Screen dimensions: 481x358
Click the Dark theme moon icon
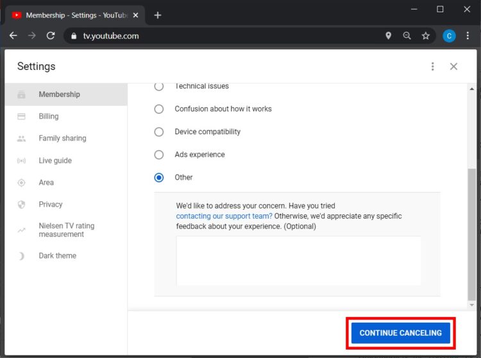pos(21,256)
